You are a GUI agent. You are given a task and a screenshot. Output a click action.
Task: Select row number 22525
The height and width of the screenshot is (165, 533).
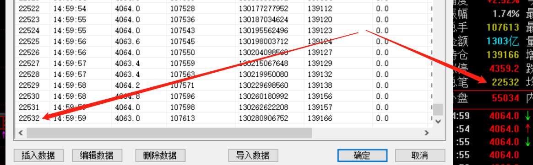(x=29, y=42)
